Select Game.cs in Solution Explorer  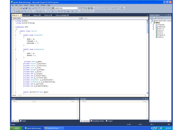click(x=161, y=31)
